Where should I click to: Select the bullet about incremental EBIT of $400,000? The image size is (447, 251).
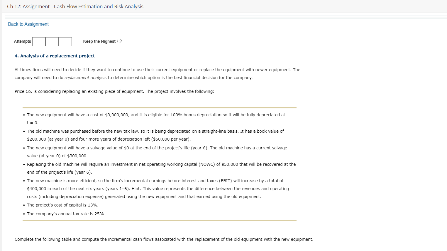click(x=155, y=180)
